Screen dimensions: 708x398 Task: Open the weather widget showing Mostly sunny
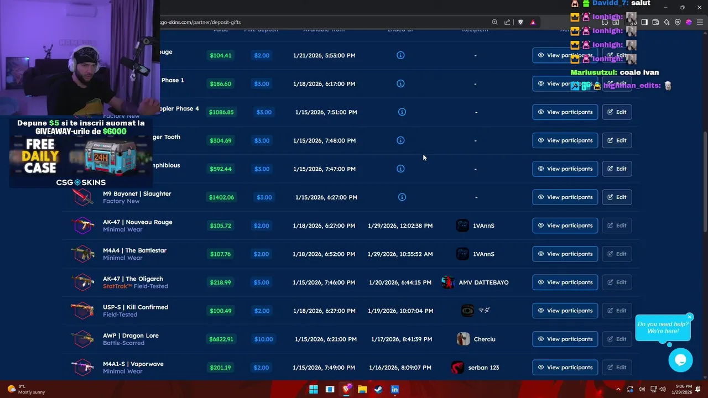point(25,389)
